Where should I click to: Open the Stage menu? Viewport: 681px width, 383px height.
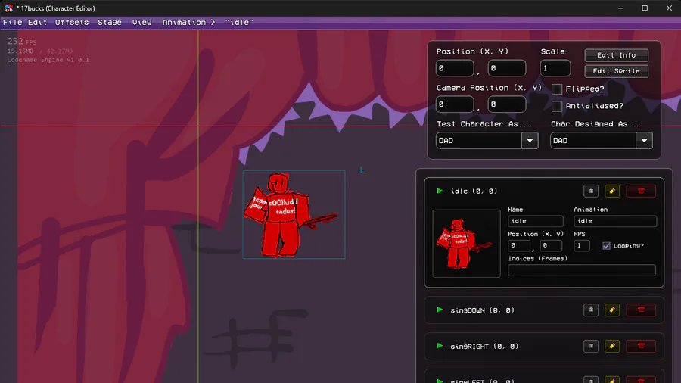110,22
